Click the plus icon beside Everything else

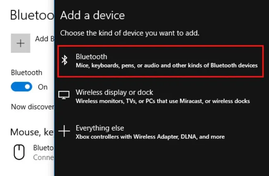[64, 131]
